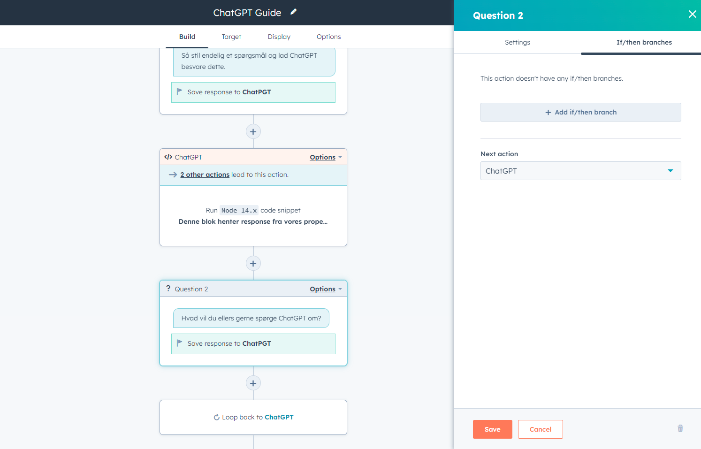Screen dimensions: 701x449
Task: Select the ChatGPT card header title
Action: (188, 157)
